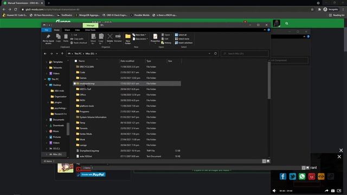This screenshot has width=347, height=195.
Task: Click the Rename ribbon icon
Action: coord(118,36)
